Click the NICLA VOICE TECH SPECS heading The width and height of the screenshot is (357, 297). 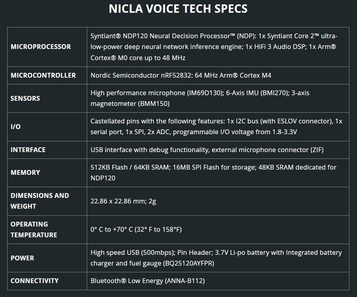pos(178,9)
